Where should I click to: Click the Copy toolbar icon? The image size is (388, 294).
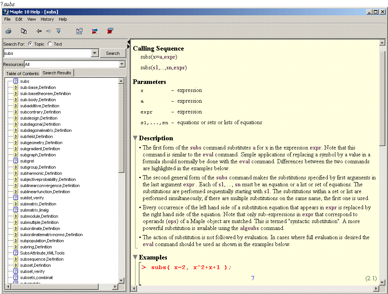(24, 31)
